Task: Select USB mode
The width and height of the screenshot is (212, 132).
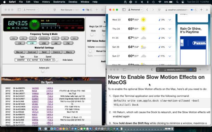Action: [x=44, y=43]
